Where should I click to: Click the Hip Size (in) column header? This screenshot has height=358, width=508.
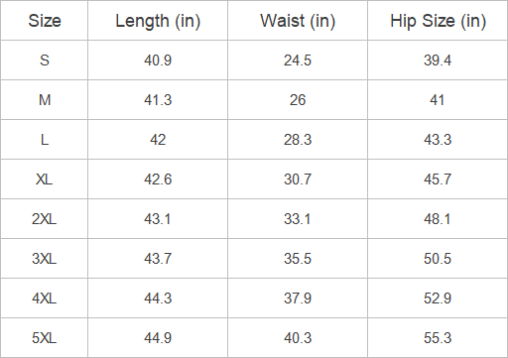click(438, 21)
